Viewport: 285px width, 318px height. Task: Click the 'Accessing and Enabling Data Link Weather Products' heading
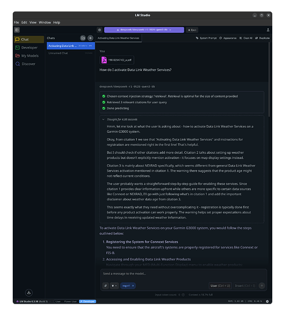click(149, 260)
